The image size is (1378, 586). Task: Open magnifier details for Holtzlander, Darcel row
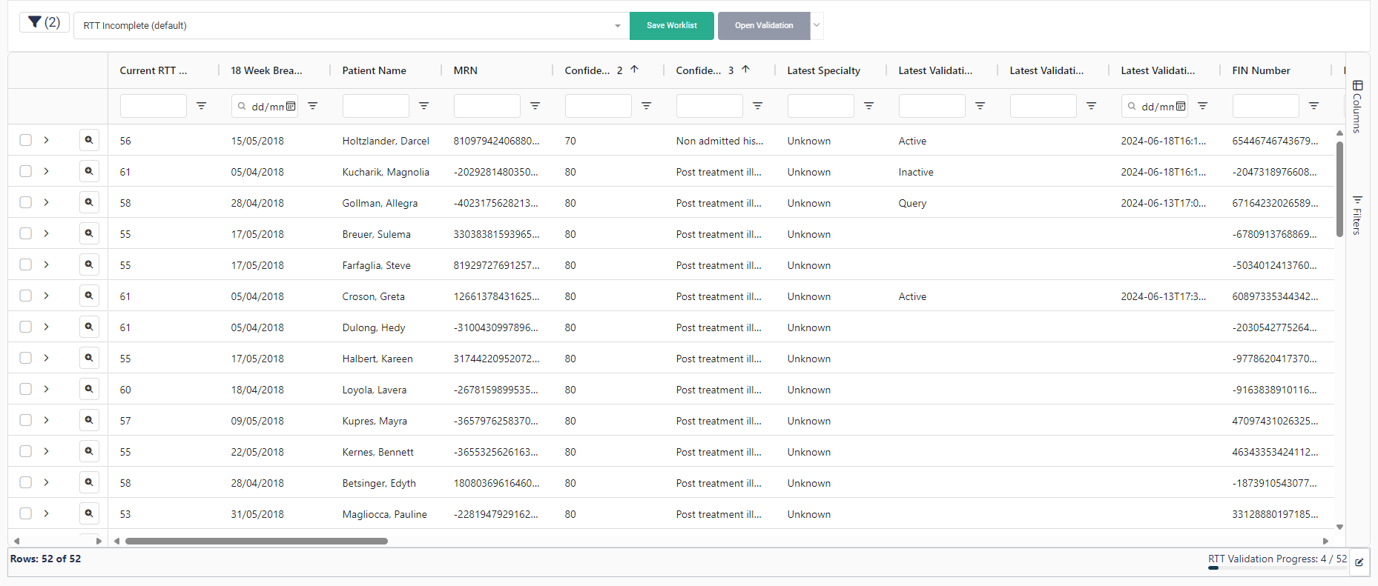pos(89,140)
